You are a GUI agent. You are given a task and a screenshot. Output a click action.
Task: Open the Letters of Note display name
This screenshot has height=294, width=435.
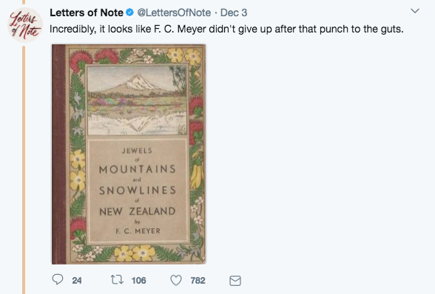click(x=87, y=13)
